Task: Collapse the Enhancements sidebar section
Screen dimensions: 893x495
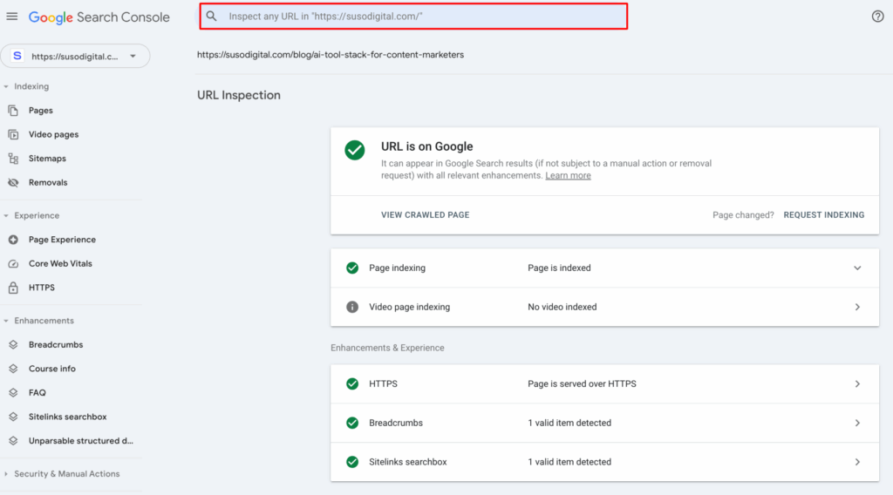Action: (x=6, y=321)
